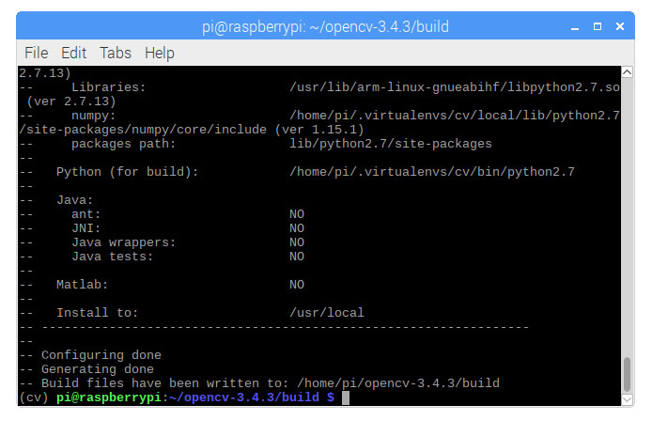Click the scrollbar up arrow

click(627, 72)
